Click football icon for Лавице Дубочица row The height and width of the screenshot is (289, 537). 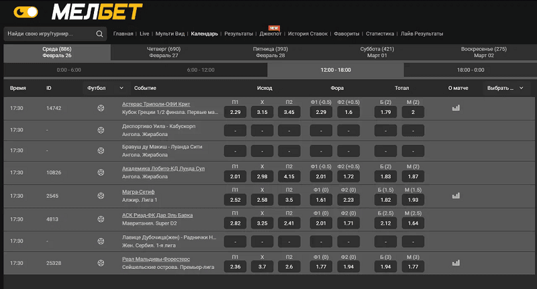[101, 241]
